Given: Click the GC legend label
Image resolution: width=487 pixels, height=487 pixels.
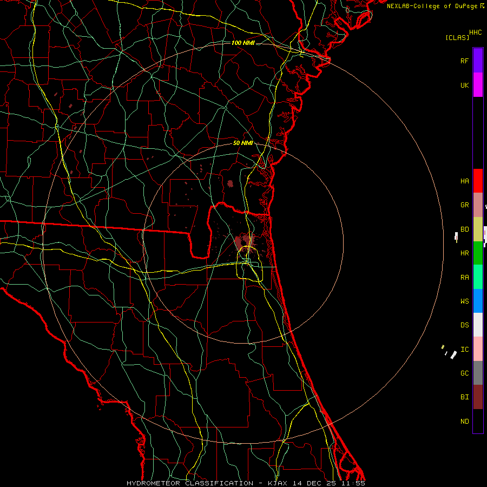Looking at the screenshot, I should point(464,373).
